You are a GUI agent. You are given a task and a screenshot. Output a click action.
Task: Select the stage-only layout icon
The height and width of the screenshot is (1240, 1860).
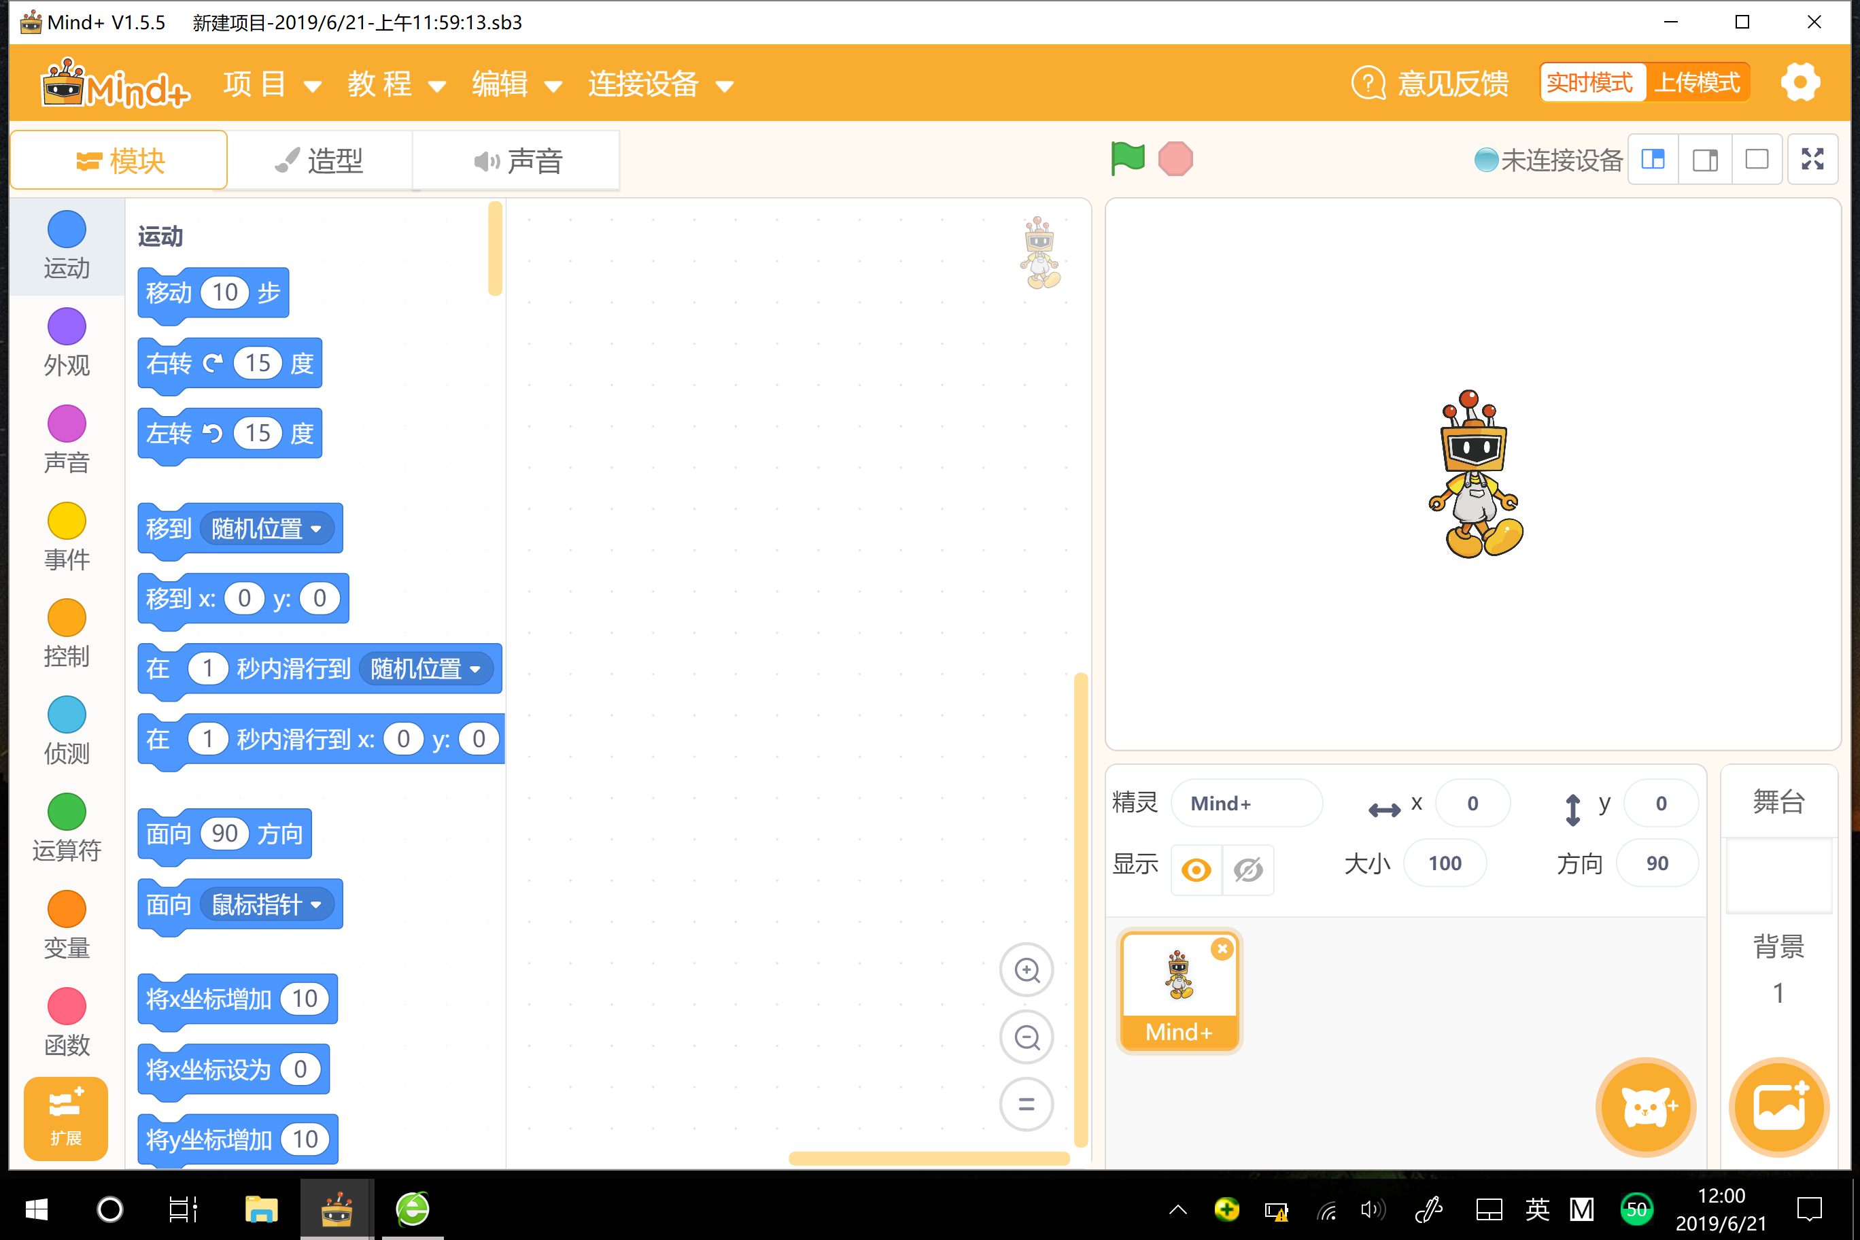[1757, 160]
